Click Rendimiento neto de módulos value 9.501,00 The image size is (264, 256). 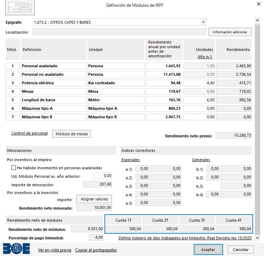(x=87, y=229)
